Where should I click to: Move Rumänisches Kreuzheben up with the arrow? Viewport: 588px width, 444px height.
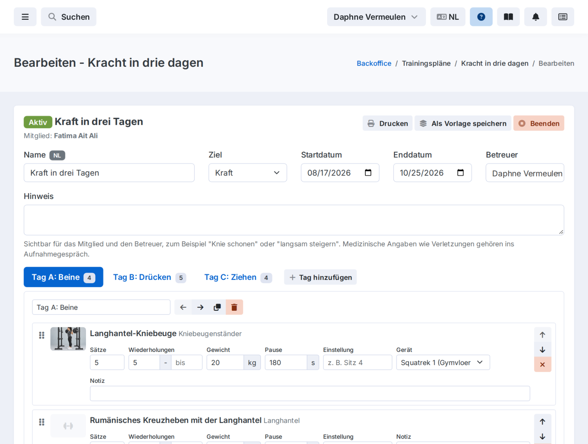pos(542,422)
